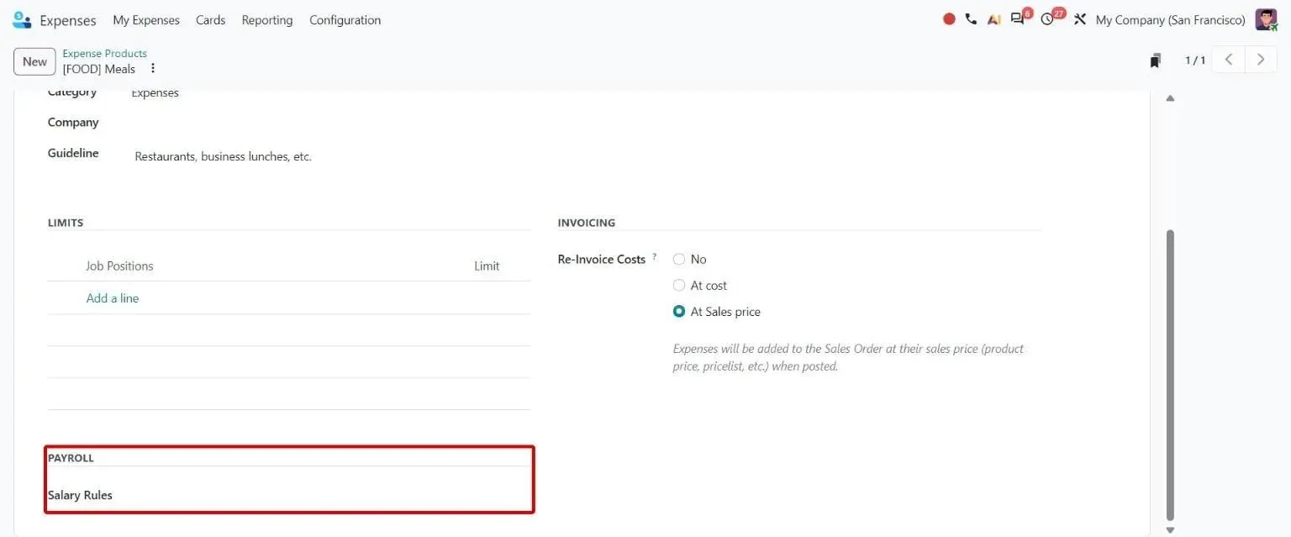This screenshot has height=537, width=1291.
Task: Click the Expenses app title
Action: 68,20
